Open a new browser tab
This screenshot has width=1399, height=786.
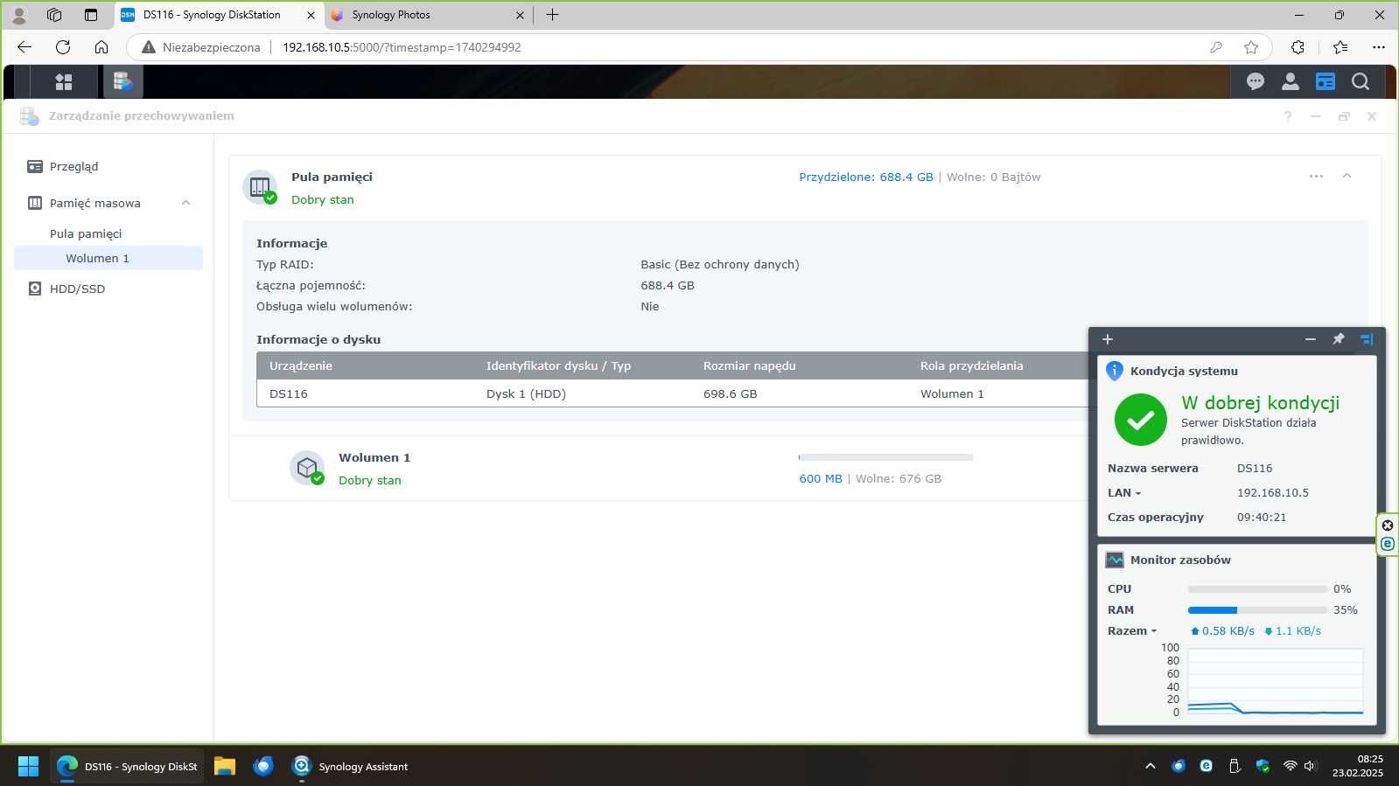(x=552, y=15)
